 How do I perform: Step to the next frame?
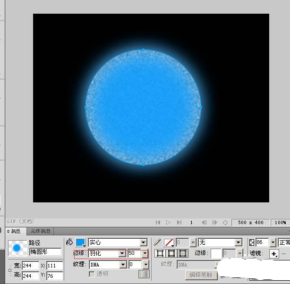pyautogui.click(x=215, y=222)
